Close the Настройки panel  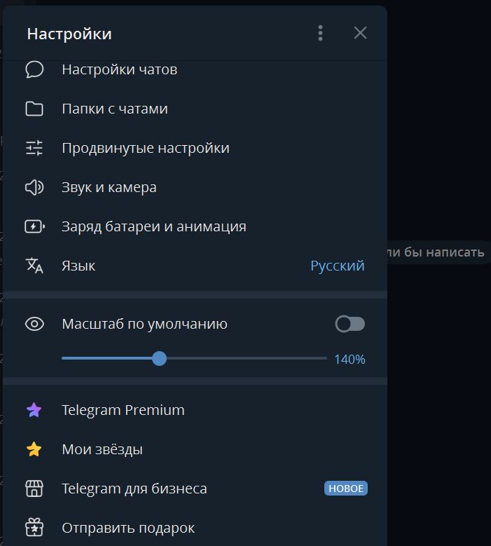[360, 33]
